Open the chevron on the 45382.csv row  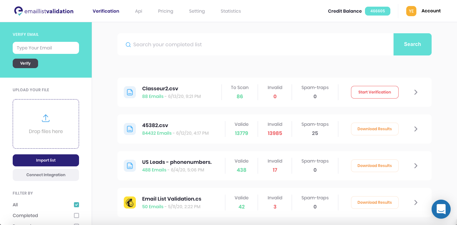pos(416,129)
